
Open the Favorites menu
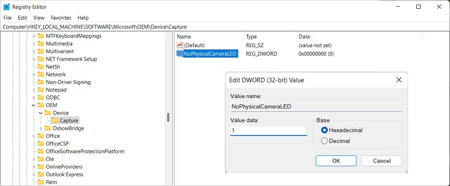tap(61, 18)
